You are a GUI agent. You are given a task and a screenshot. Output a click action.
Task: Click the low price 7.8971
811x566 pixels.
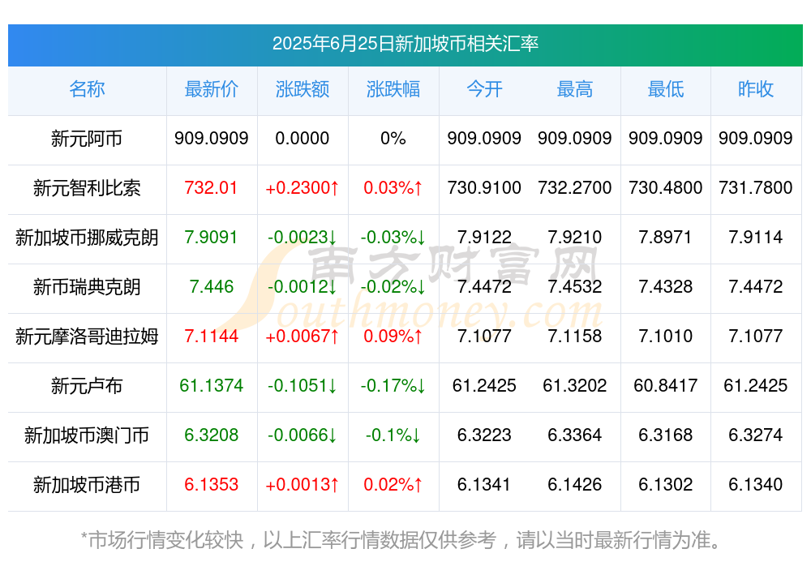pyautogui.click(x=666, y=238)
